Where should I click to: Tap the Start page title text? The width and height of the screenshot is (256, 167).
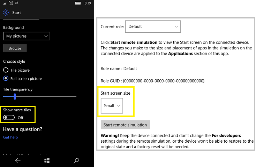click(x=16, y=13)
